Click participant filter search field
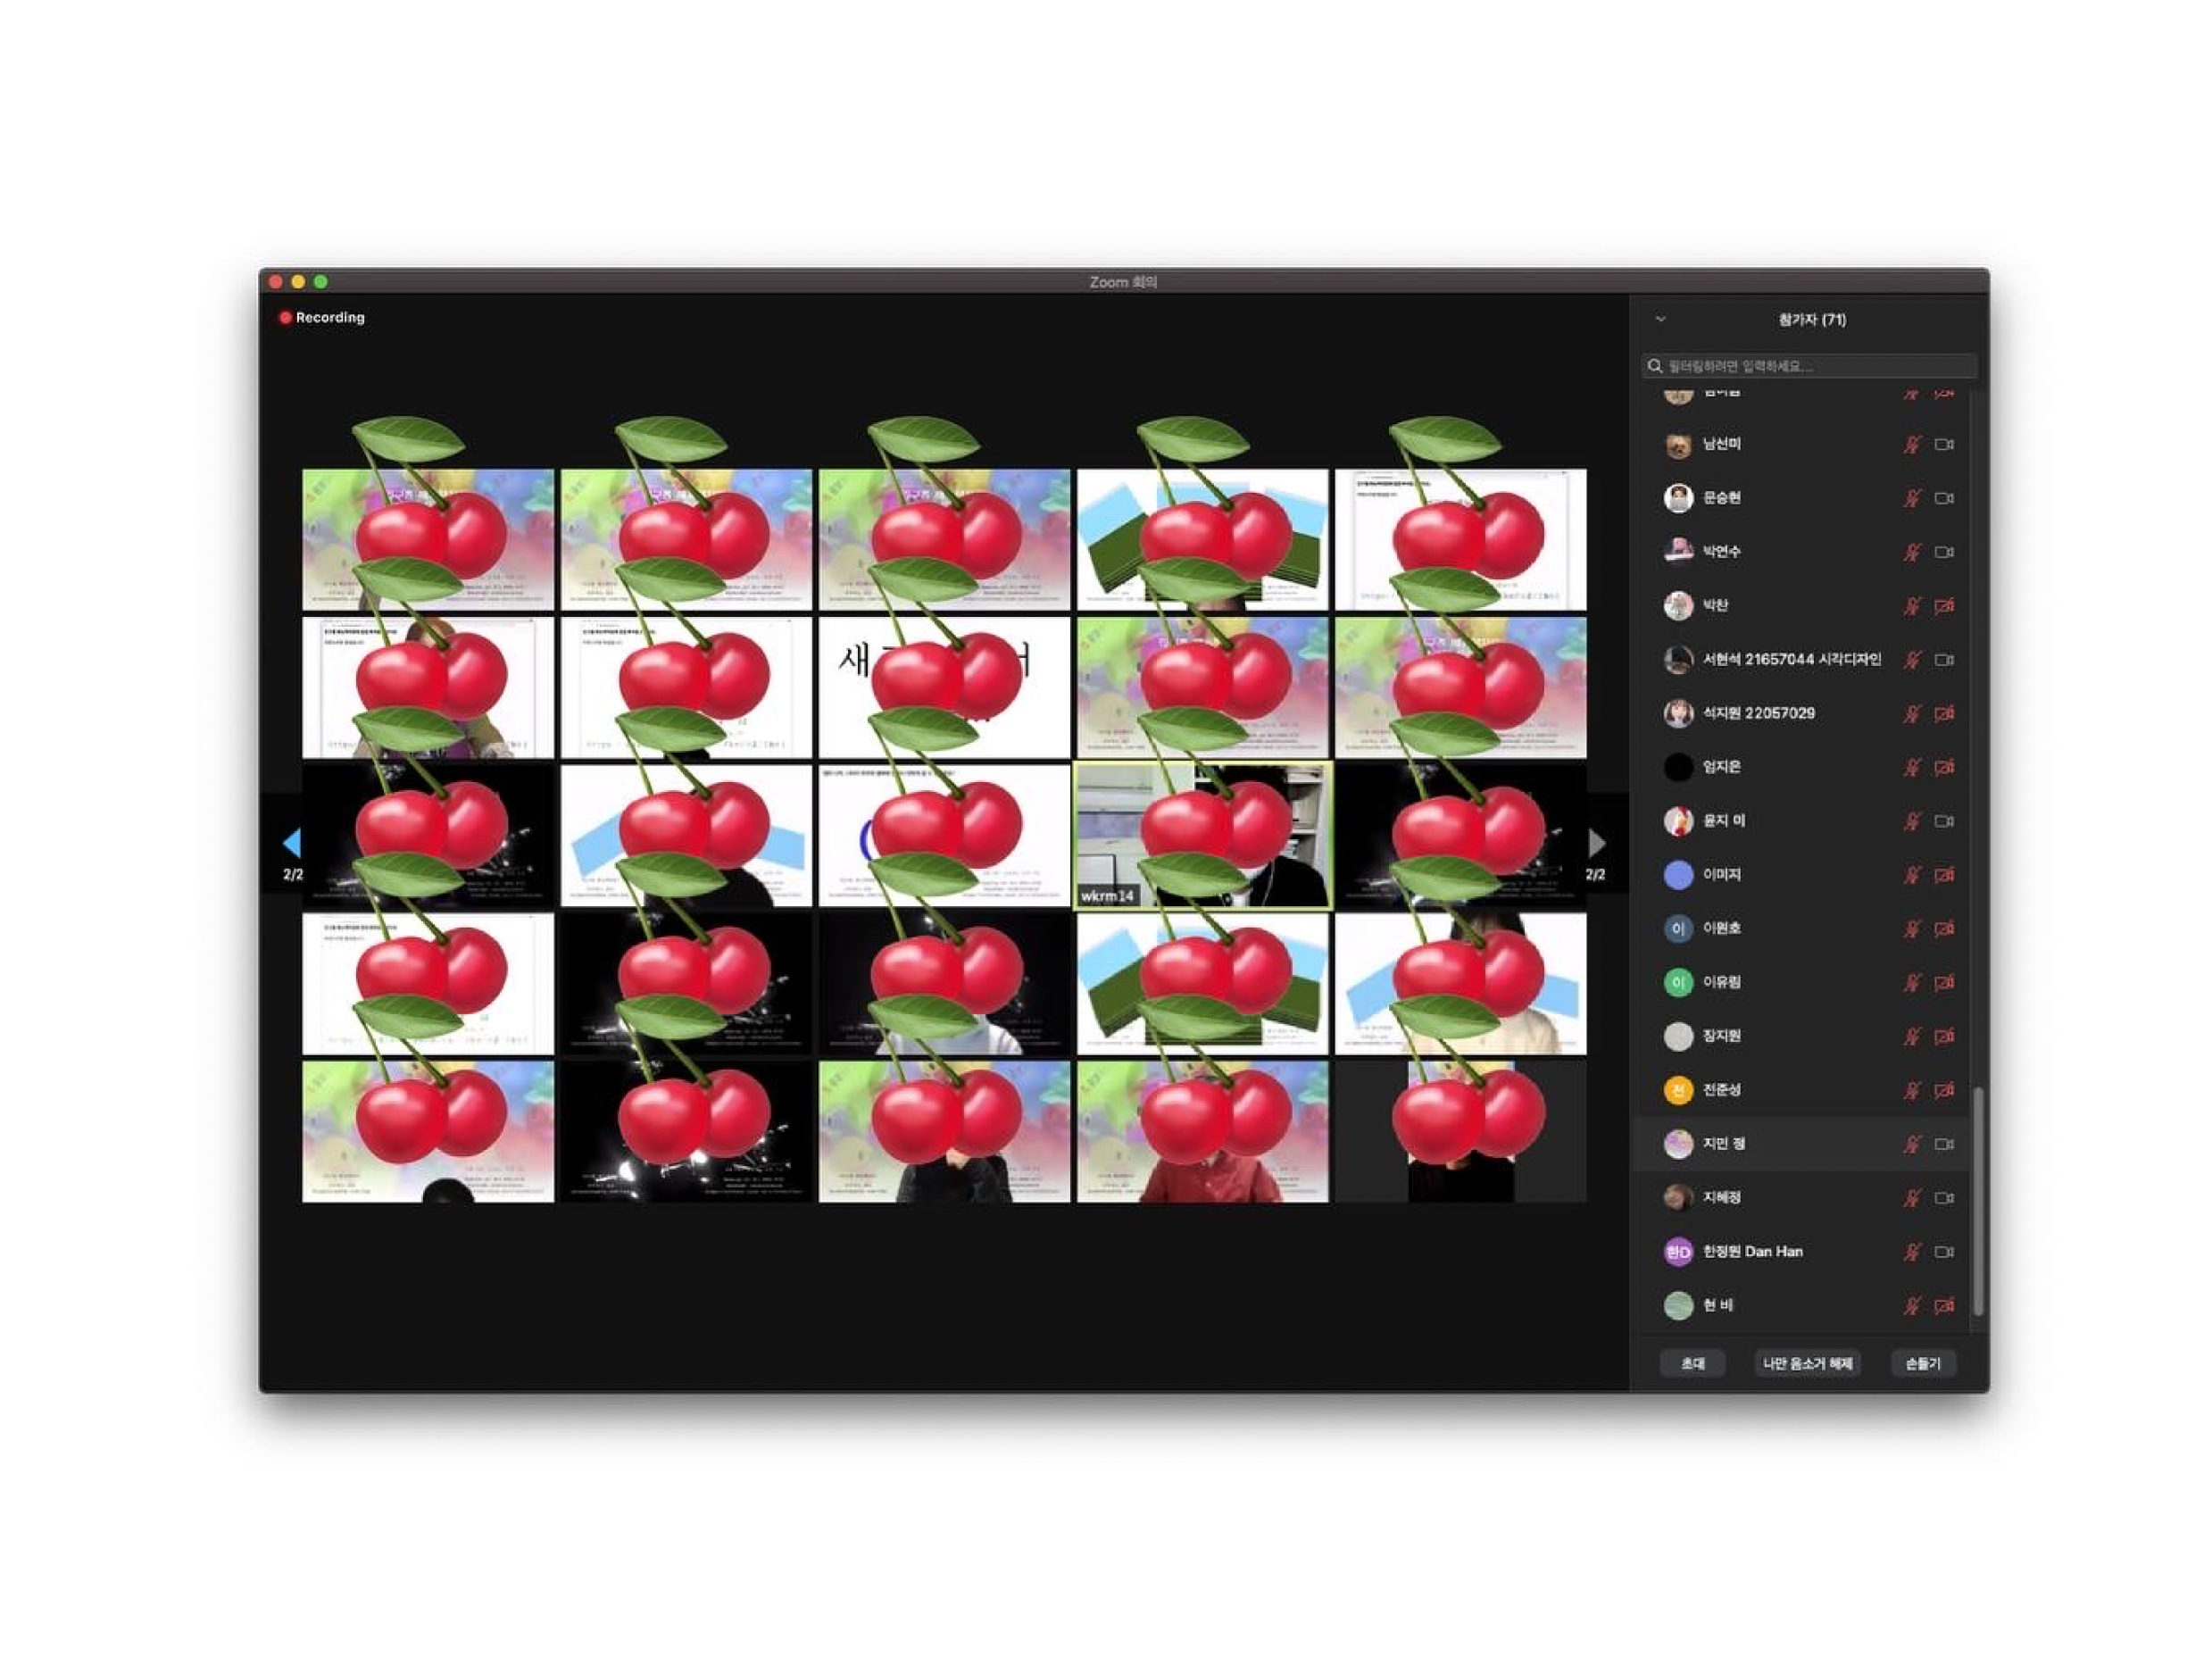2212x1657 pixels. pos(1808,366)
